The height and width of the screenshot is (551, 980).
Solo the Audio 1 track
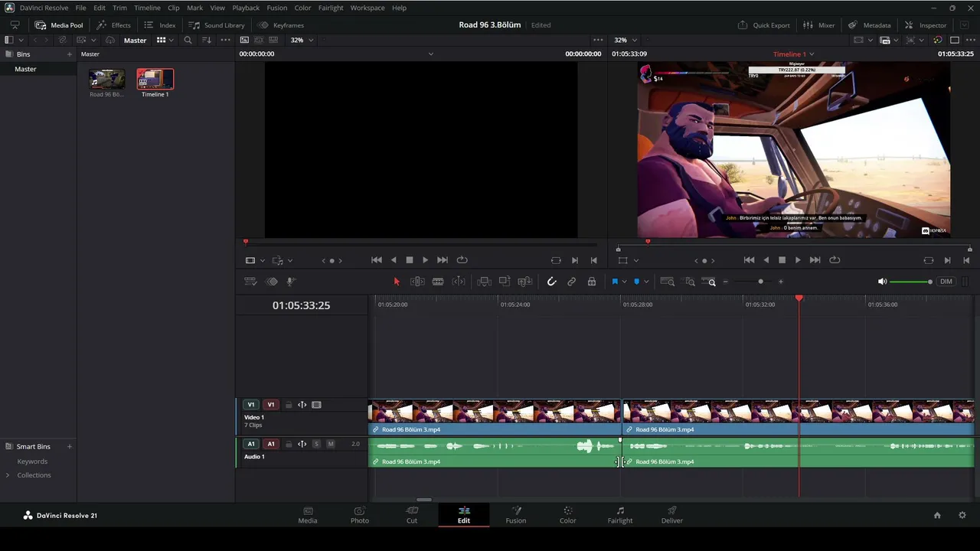tap(316, 444)
